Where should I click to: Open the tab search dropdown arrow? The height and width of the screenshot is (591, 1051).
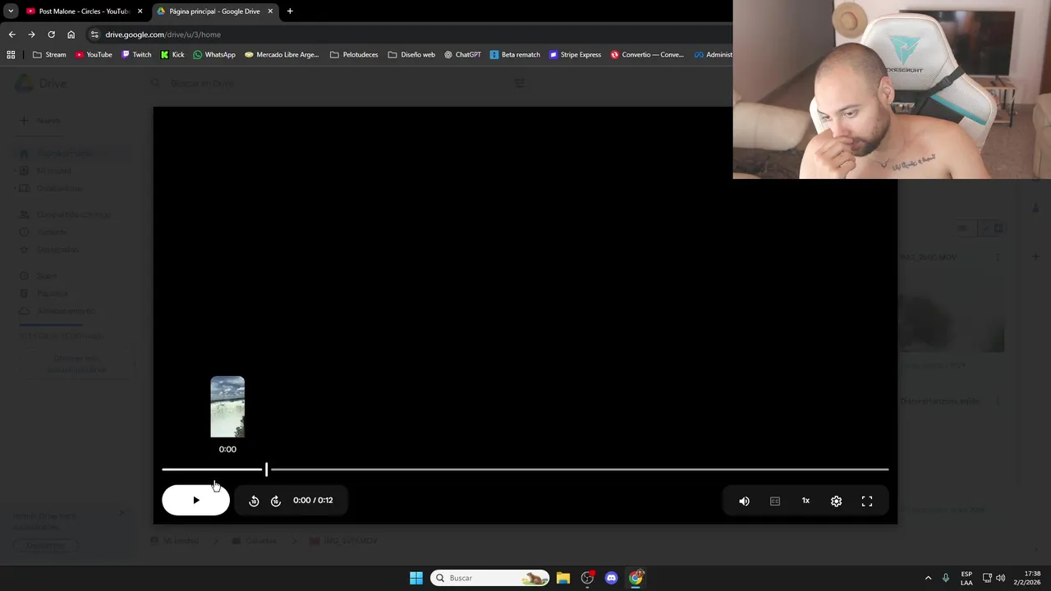point(10,11)
